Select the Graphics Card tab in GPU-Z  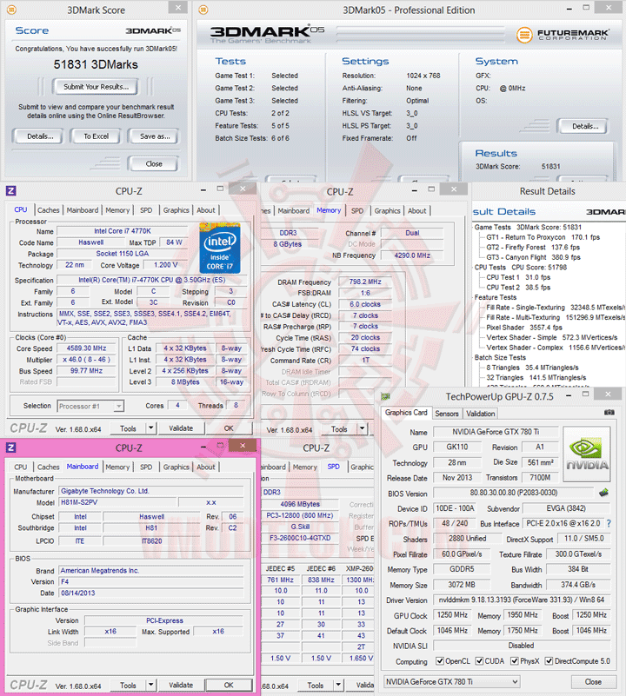(406, 413)
